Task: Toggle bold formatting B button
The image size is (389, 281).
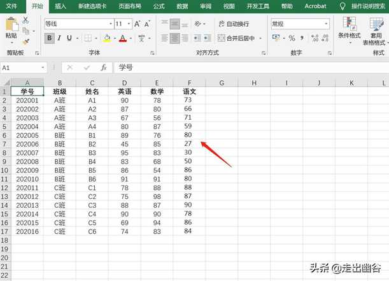Action: [x=50, y=38]
